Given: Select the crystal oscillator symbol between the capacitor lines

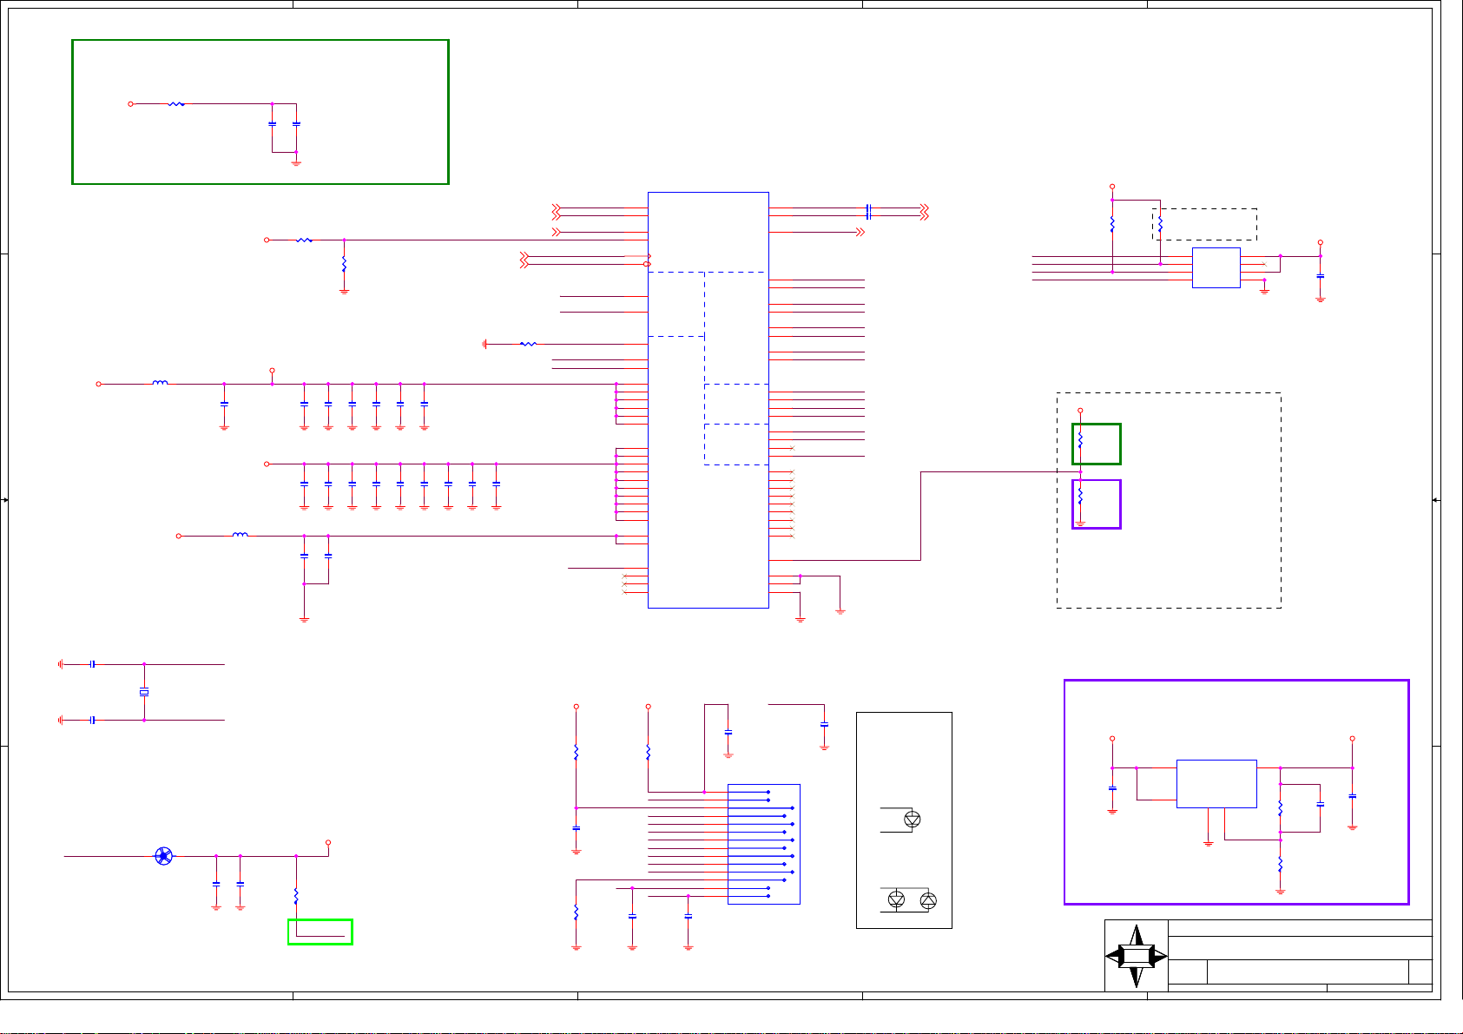Looking at the screenshot, I should click(144, 692).
